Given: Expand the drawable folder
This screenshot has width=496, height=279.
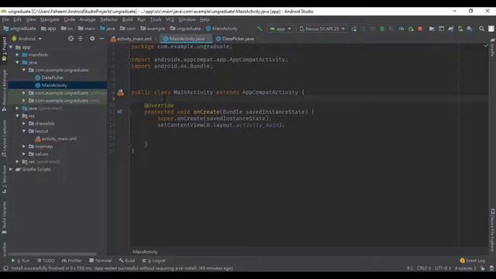Looking at the screenshot, I should (x=24, y=123).
